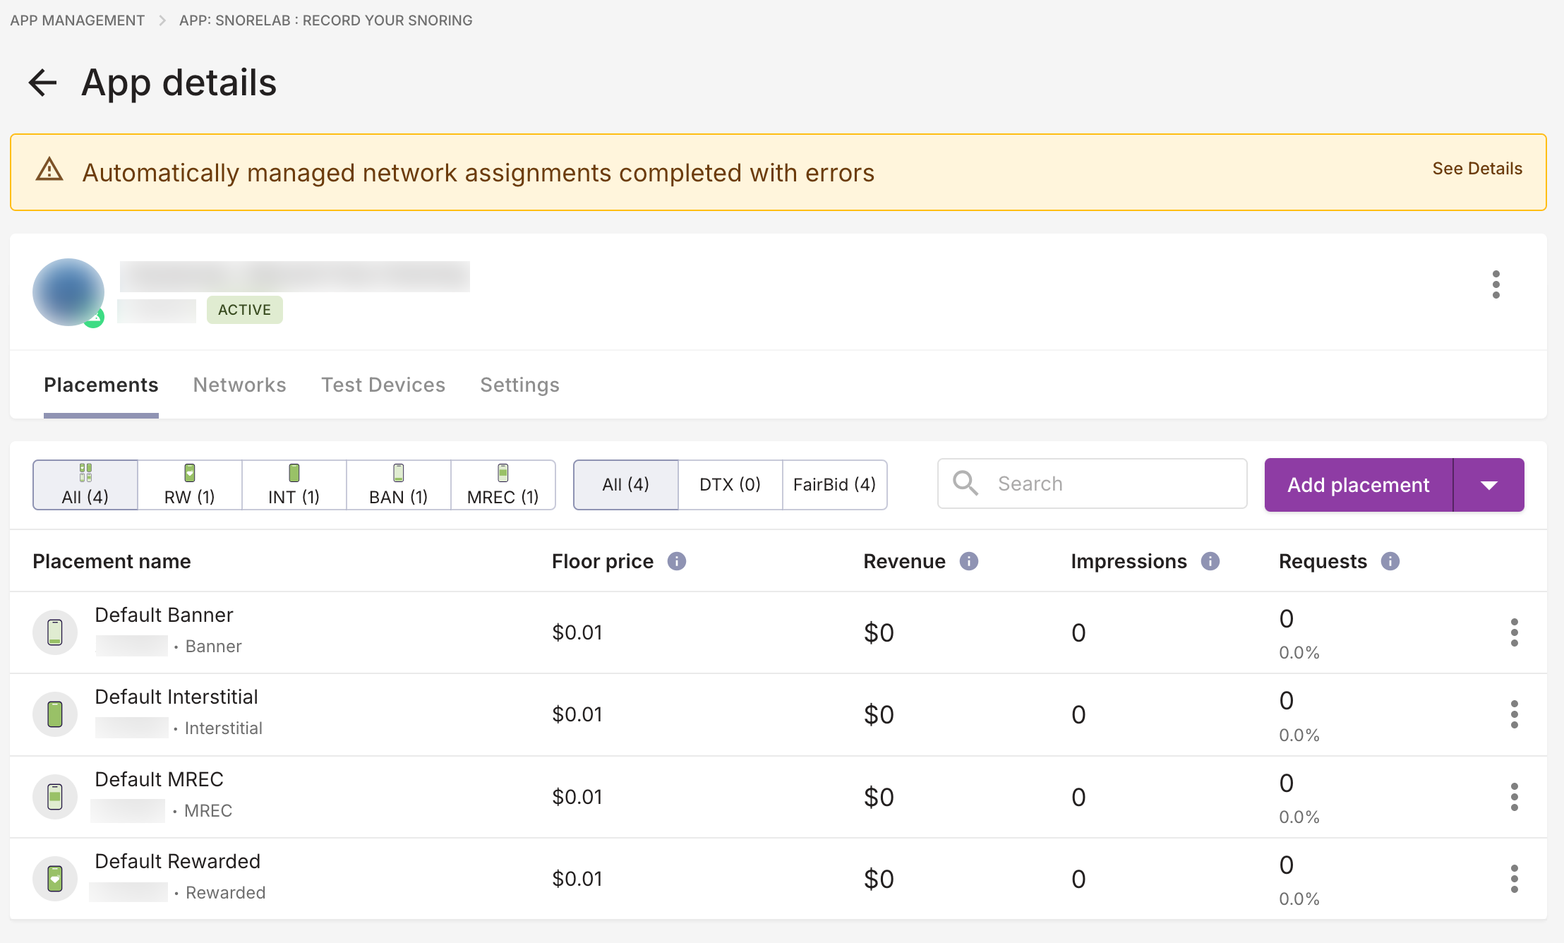Click the Default Interstitial placement icon
Image resolution: width=1564 pixels, height=943 pixels.
(55, 714)
